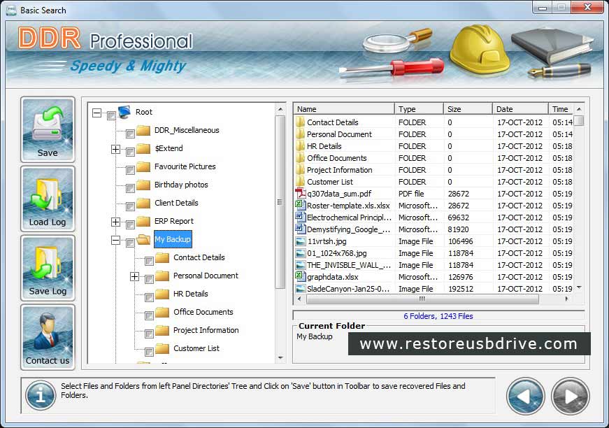Collapse the My Backup node
Viewport: 609px width, 428px height.
(x=116, y=241)
